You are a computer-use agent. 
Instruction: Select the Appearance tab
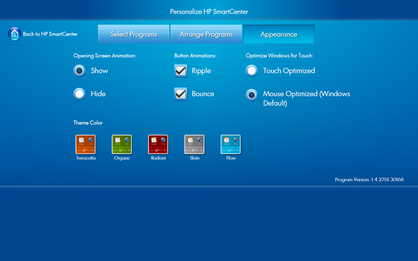point(279,34)
